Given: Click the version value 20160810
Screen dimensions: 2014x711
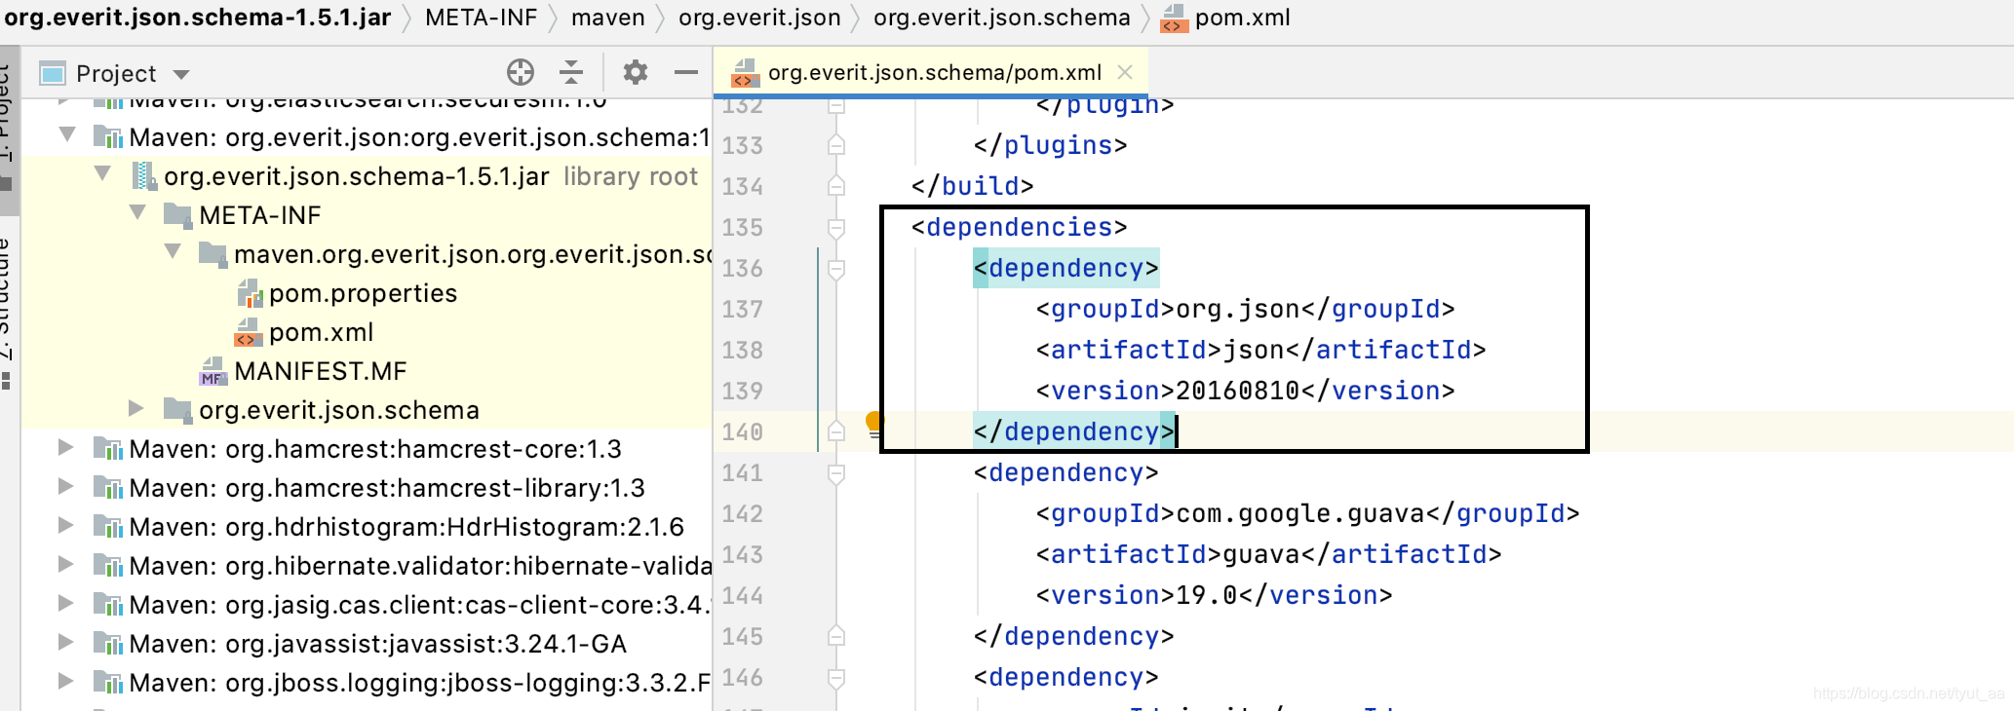Looking at the screenshot, I should point(1237,391).
